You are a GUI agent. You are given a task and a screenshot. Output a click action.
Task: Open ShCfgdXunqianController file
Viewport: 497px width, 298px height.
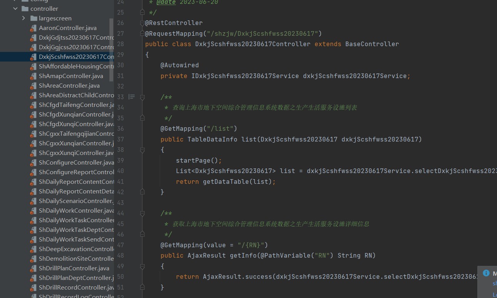(76, 114)
